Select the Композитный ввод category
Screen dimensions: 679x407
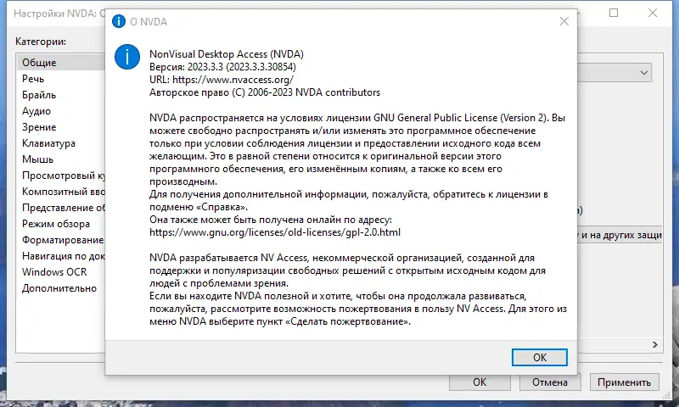tap(60, 192)
